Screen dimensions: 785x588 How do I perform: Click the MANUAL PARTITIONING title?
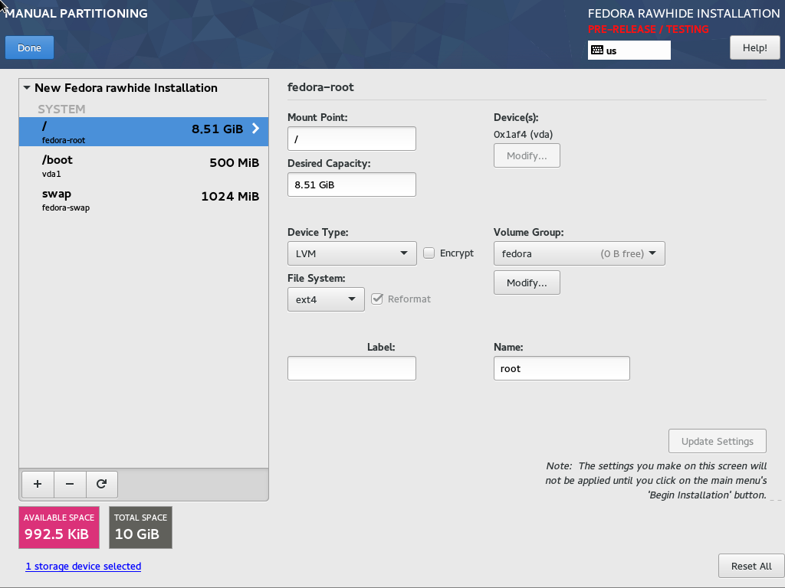tap(76, 14)
